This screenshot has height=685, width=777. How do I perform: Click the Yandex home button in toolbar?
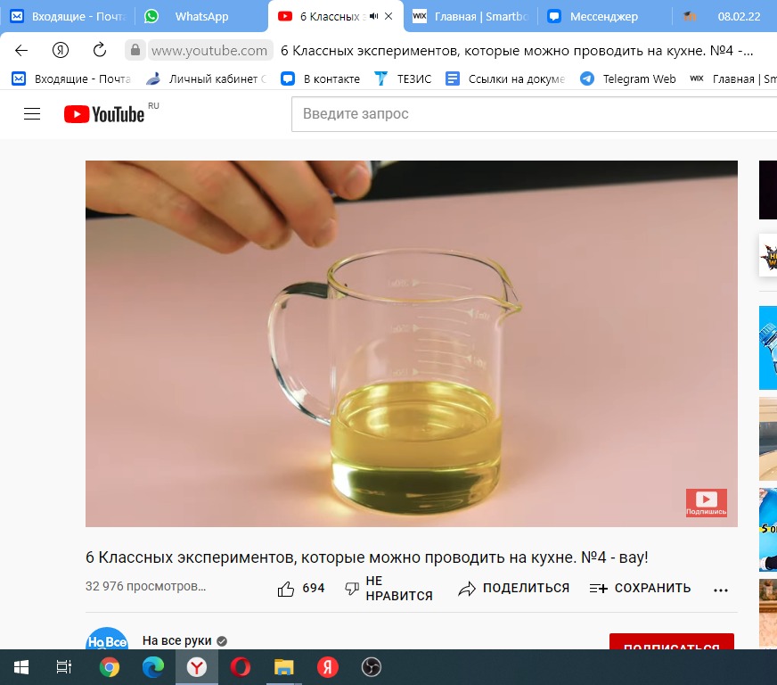tap(61, 50)
